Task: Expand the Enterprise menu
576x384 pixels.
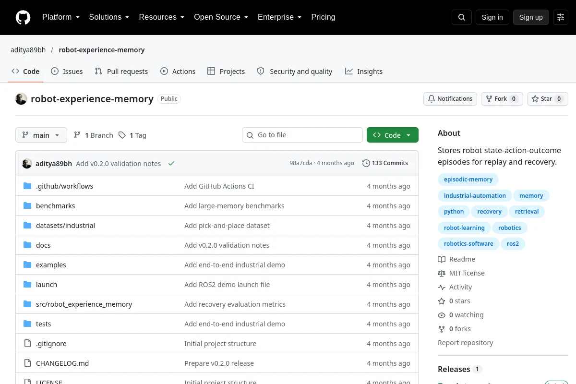Action: click(280, 17)
